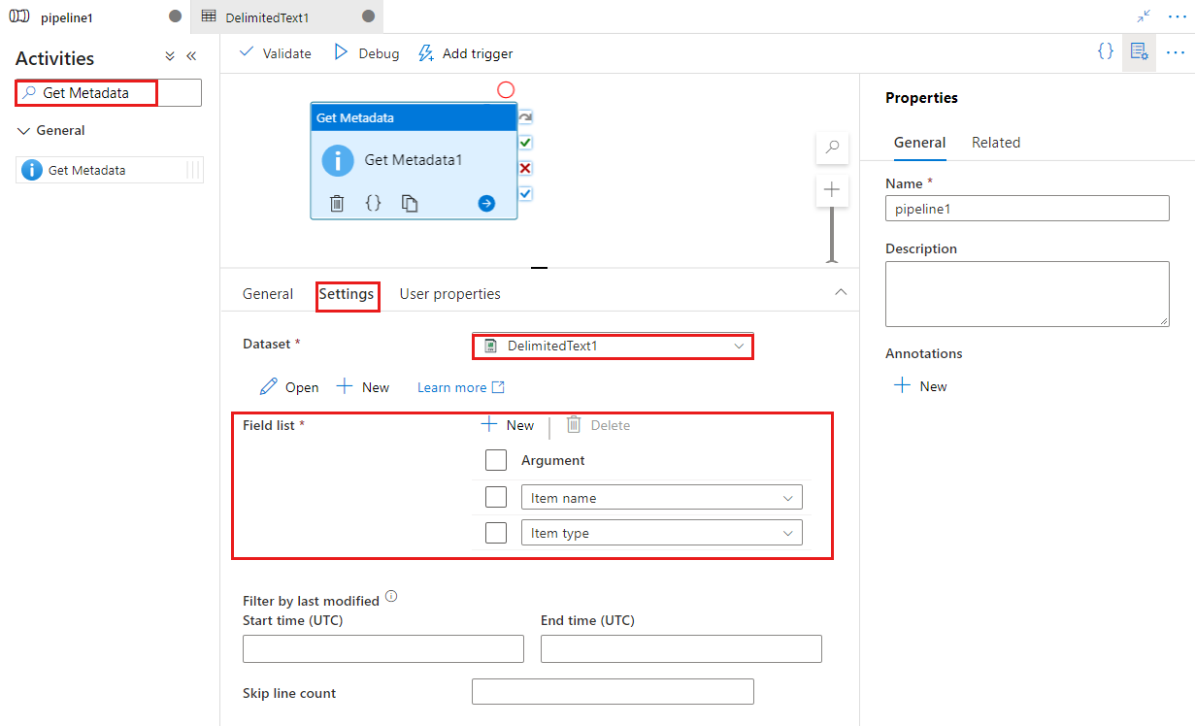The image size is (1195, 726).
Task: Switch to the User properties tab
Action: coord(449,293)
